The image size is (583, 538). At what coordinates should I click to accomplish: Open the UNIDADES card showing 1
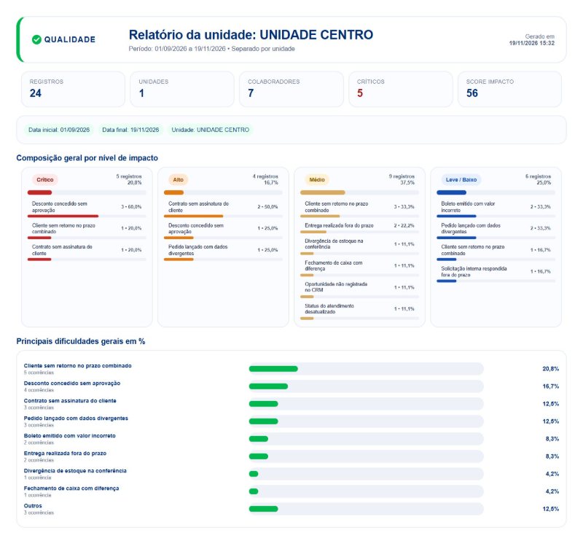tap(182, 89)
